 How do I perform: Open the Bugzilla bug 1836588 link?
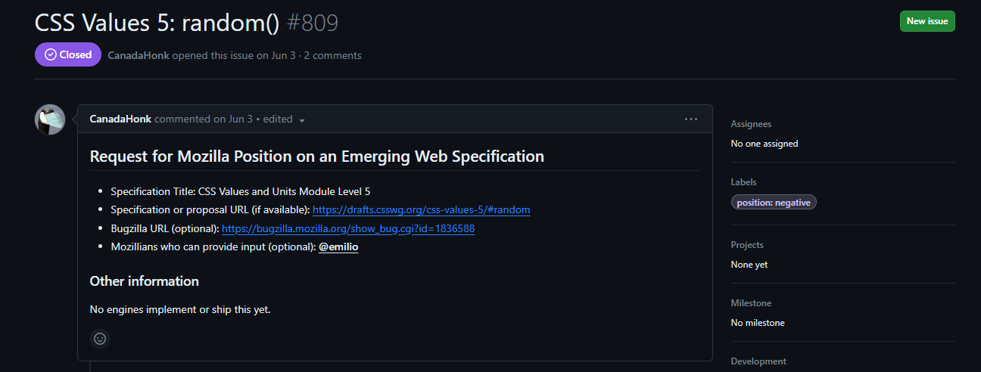(x=348, y=228)
